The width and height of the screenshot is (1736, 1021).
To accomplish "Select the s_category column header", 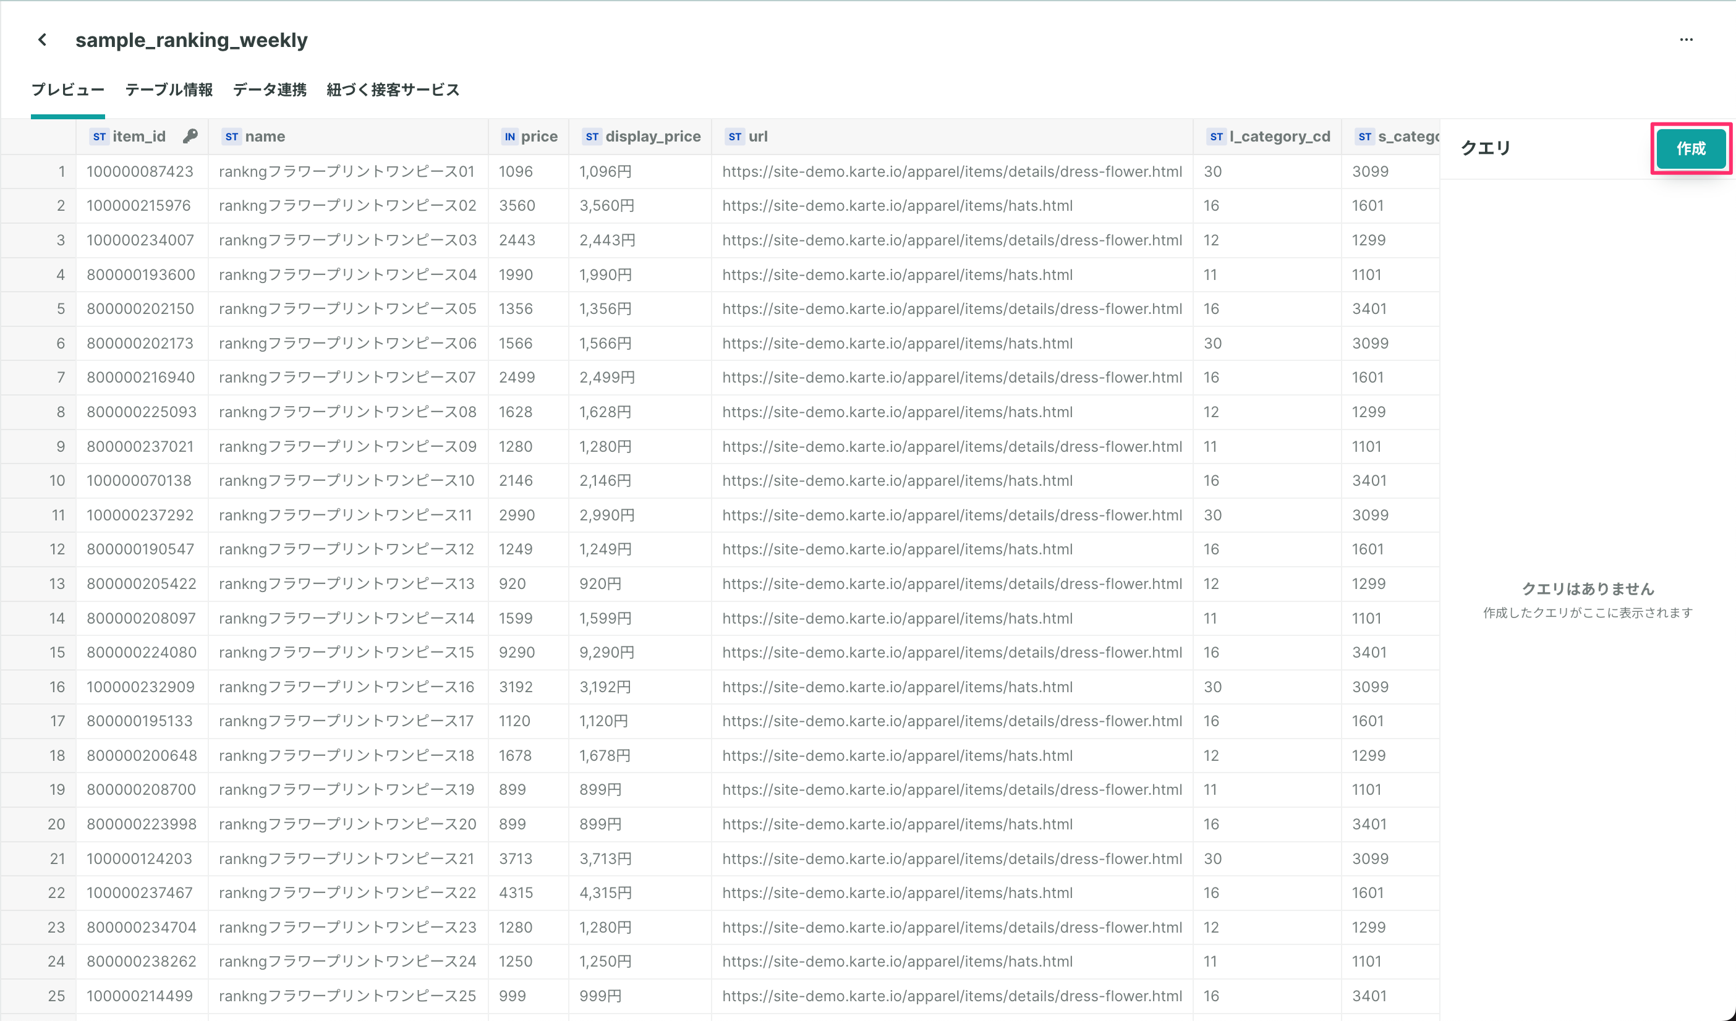I will (1390, 137).
